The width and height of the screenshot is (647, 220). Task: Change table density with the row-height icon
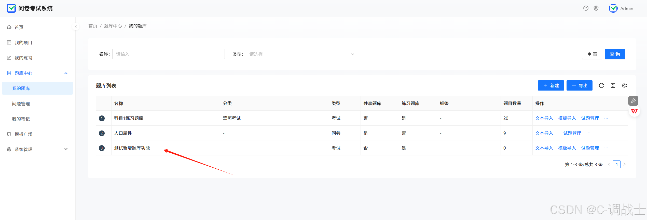pos(613,85)
